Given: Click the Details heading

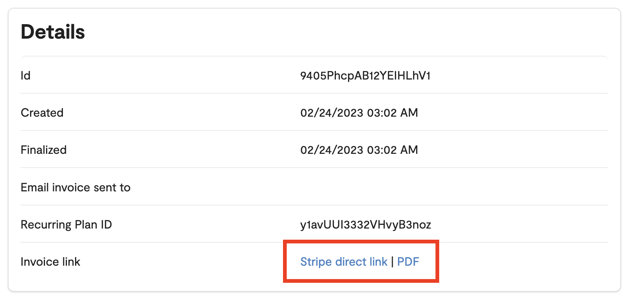Looking at the screenshot, I should (53, 32).
